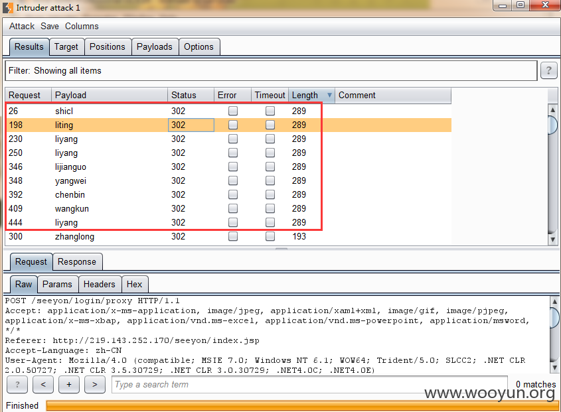Screen dimensions: 561x412
Task: Toggle Timeout checkbox for request 409
Action: (270, 208)
